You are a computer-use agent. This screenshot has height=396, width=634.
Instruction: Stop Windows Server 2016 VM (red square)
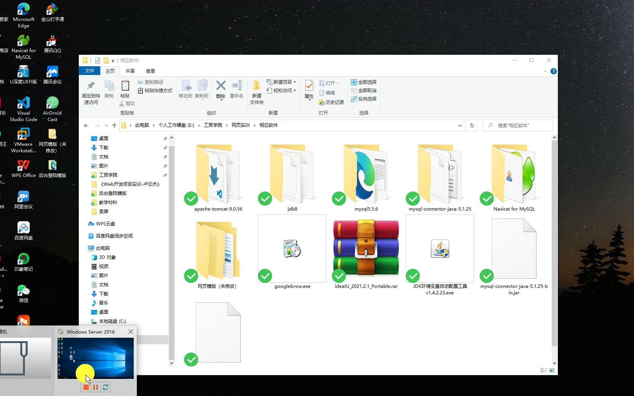[x=86, y=387]
